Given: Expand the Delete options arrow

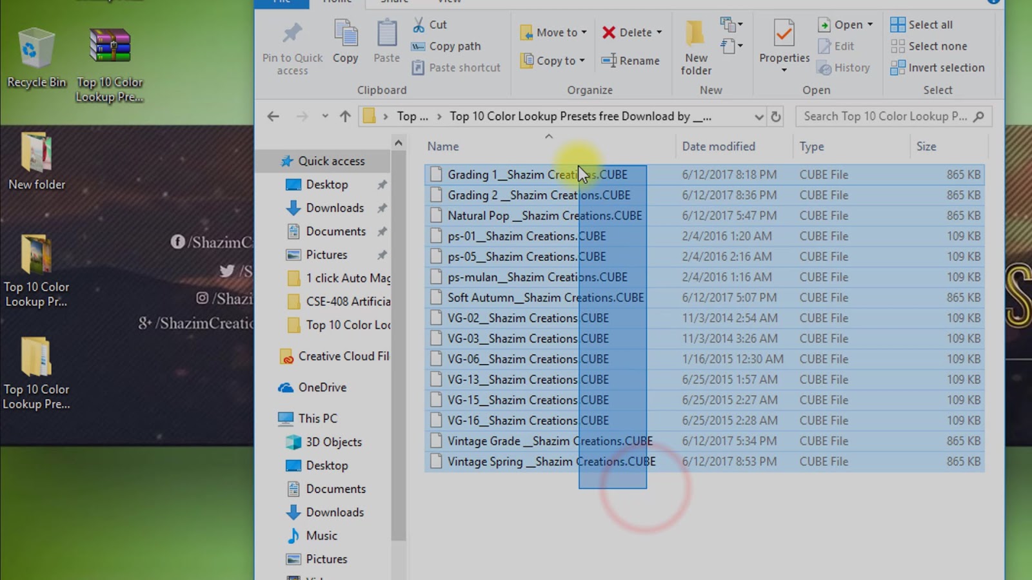Looking at the screenshot, I should pos(659,32).
